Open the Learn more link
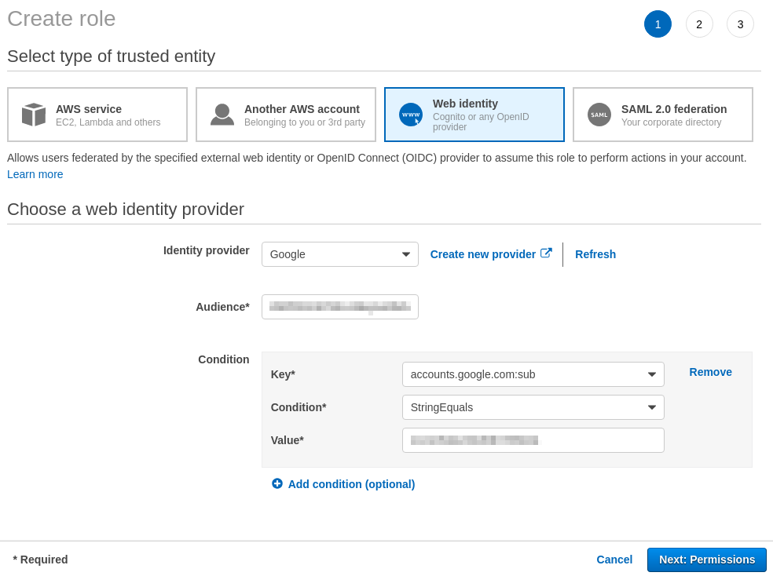The height and width of the screenshot is (576, 773). pos(35,174)
